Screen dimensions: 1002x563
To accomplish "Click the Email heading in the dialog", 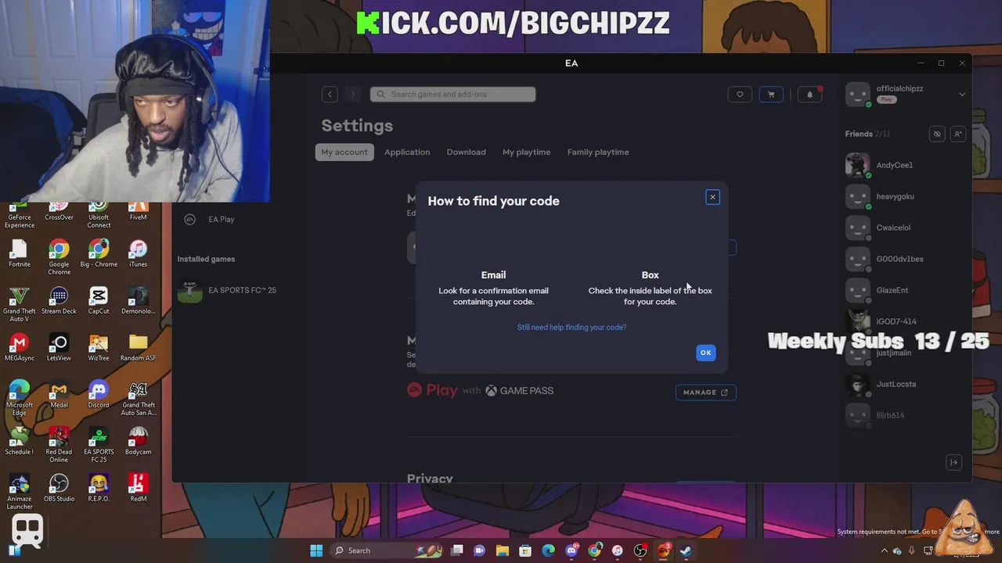I will 493,274.
